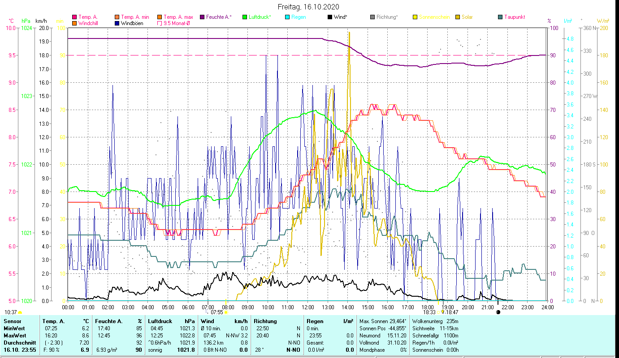The width and height of the screenshot is (619, 358).
Task: Click the Regen cyan legend square
Action: point(287,17)
